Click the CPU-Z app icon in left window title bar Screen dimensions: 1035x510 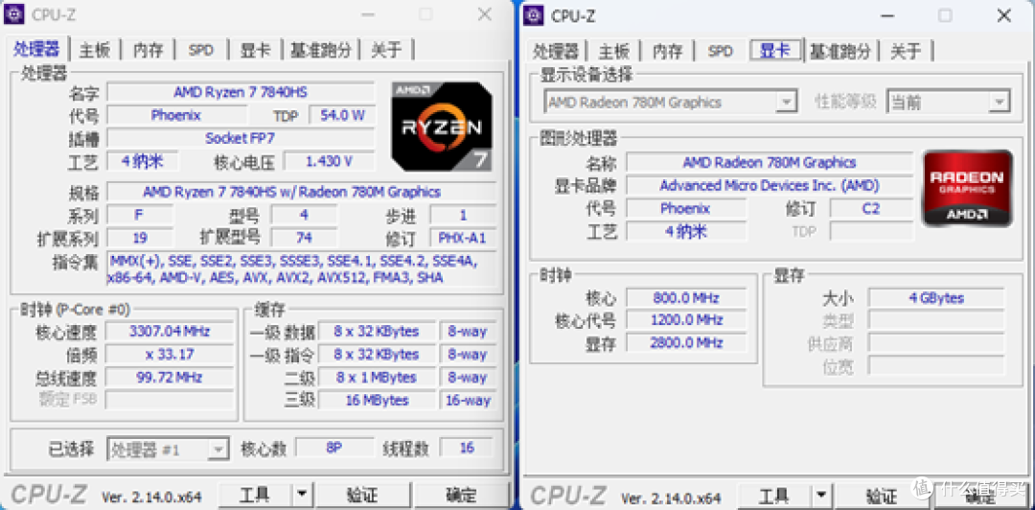[x=13, y=13]
